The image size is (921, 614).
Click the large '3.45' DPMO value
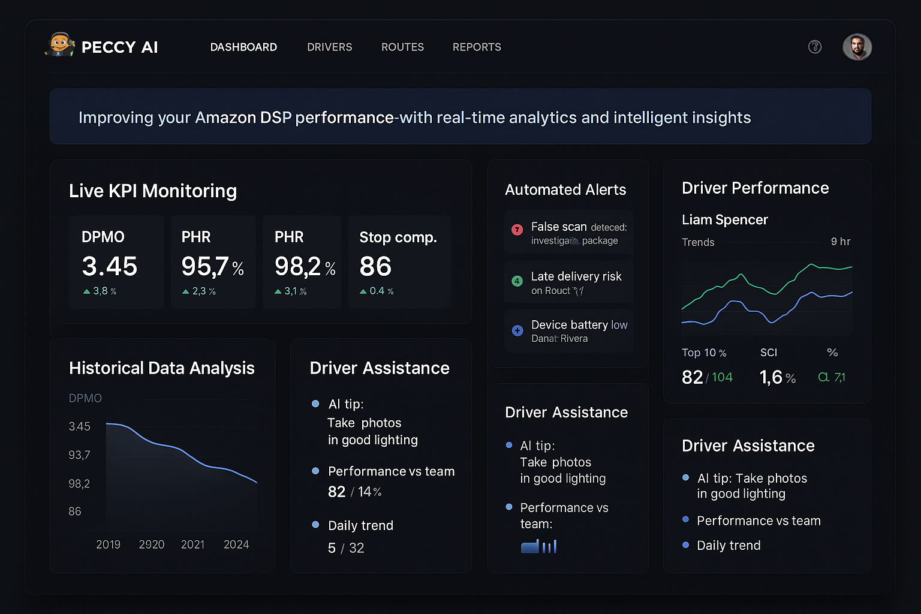[110, 266]
